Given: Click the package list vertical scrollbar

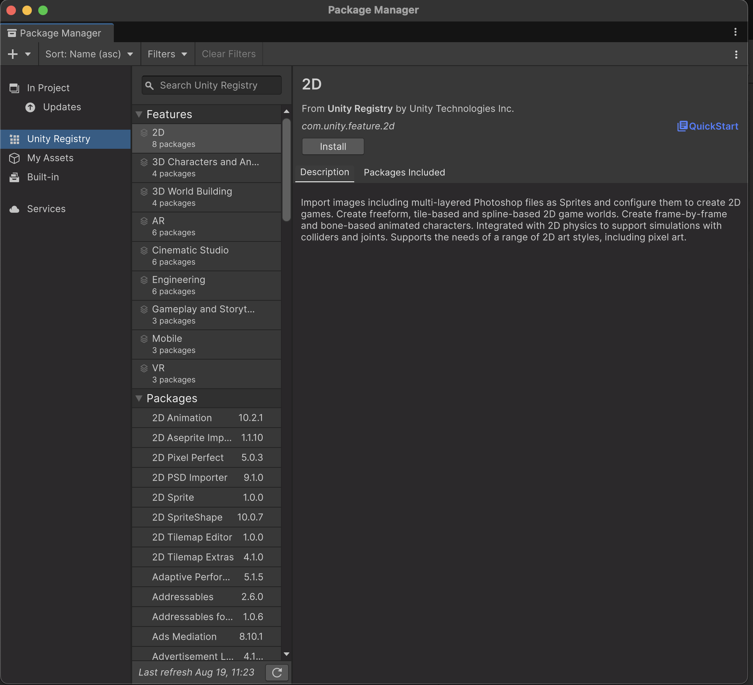Looking at the screenshot, I should tap(286, 170).
